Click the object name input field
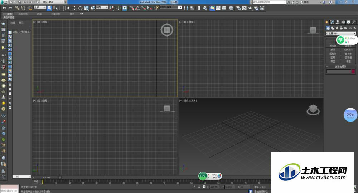358x193 pixels. (x=339, y=71)
